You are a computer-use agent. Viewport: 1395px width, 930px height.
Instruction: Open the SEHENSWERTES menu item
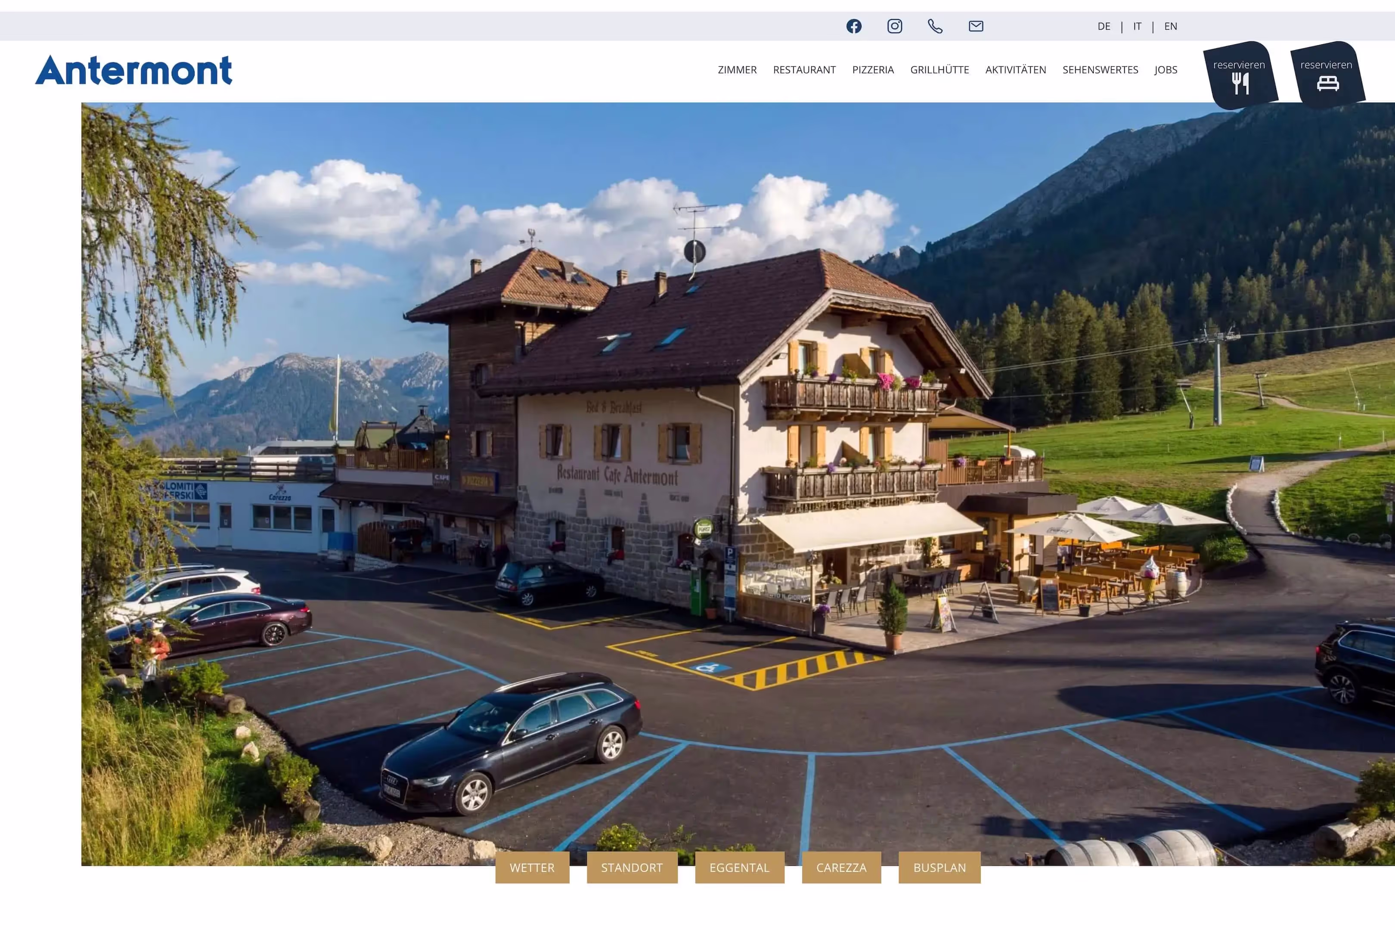pos(1100,70)
